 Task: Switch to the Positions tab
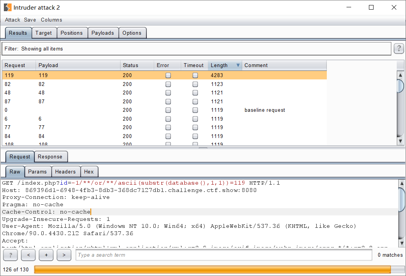(x=72, y=33)
